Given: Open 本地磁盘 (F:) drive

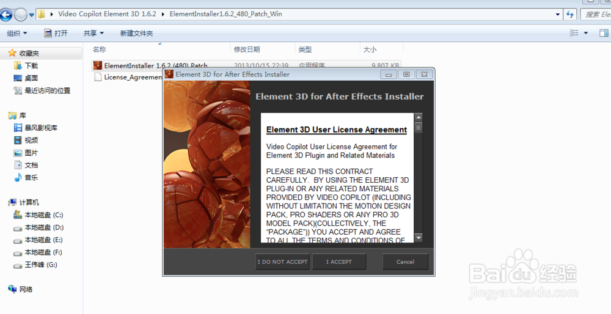Looking at the screenshot, I should (43, 252).
